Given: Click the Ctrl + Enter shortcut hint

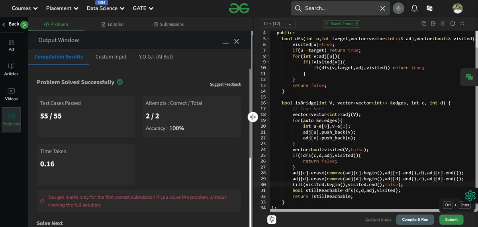Looking at the screenshot, I should (457, 205).
